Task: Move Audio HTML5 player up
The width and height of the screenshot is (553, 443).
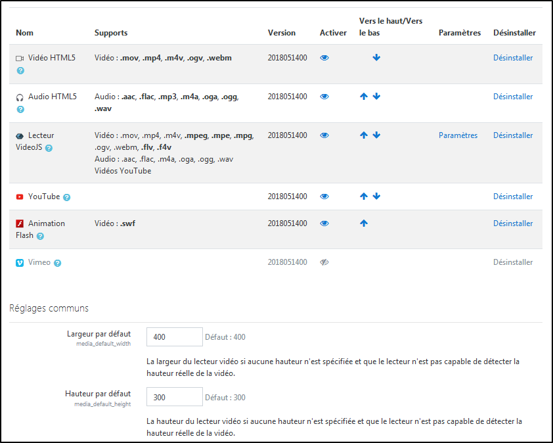Action: click(x=364, y=97)
